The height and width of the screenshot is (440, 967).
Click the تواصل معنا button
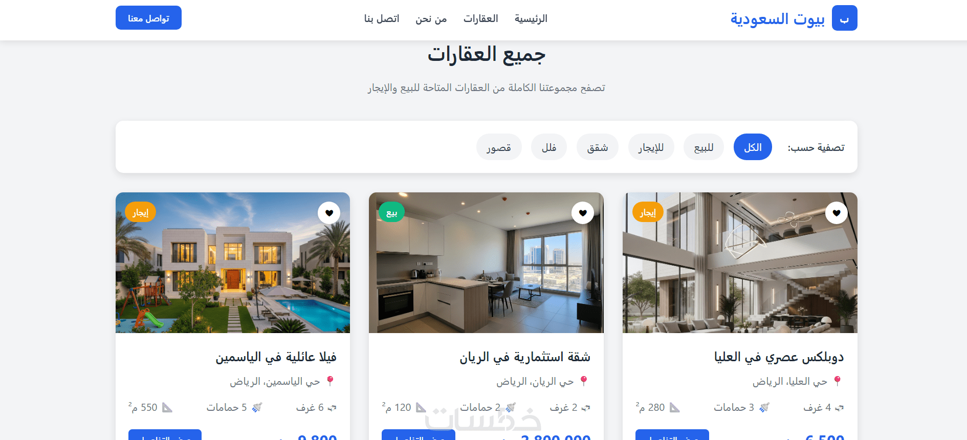(x=148, y=18)
